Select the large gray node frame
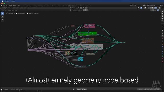 pyautogui.click(x=87, y=47)
